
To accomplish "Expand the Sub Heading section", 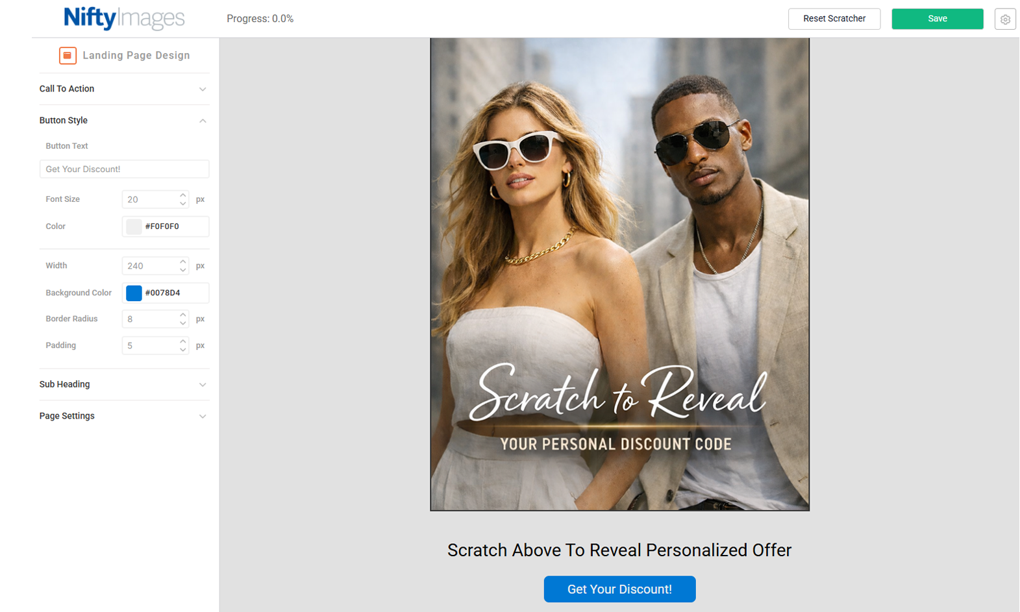I will click(124, 384).
